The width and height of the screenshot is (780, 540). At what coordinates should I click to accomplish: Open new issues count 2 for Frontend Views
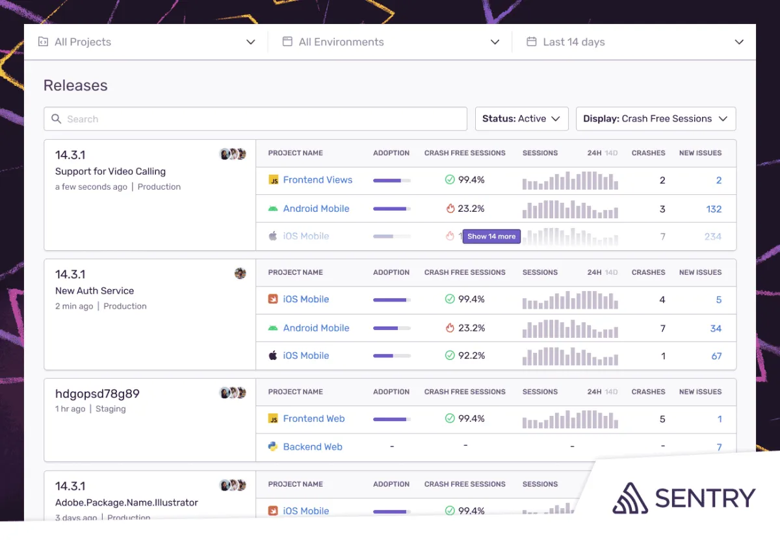pos(719,181)
